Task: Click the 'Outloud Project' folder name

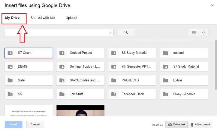Action: (81, 53)
